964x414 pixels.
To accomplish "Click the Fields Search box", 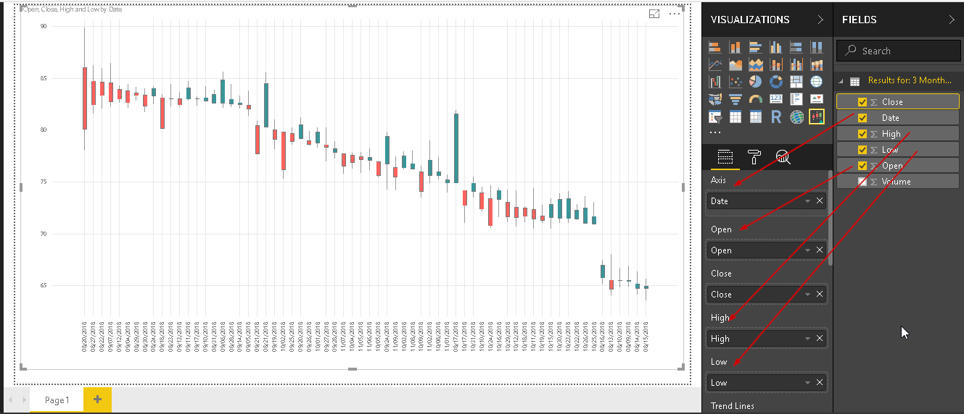I will point(898,51).
